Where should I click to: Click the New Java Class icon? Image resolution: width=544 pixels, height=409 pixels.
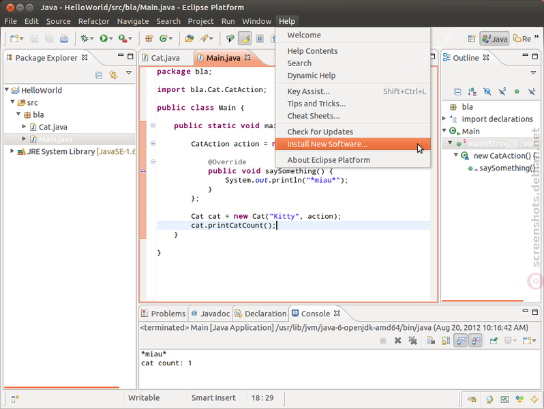point(164,38)
